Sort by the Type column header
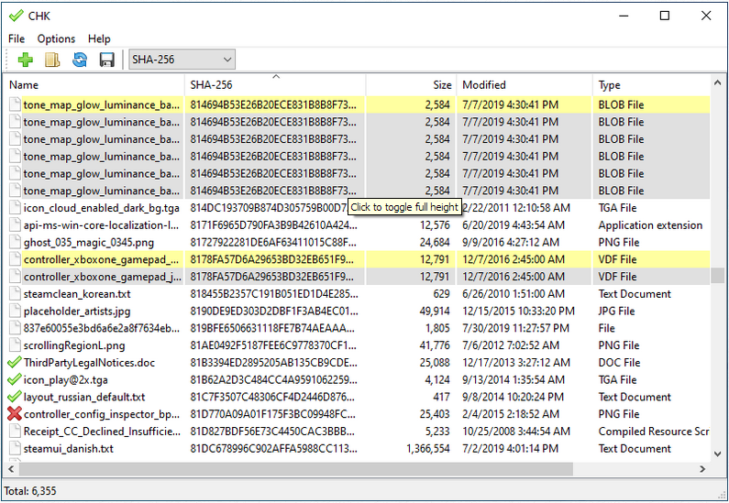The height and width of the screenshot is (503, 729). coord(651,85)
